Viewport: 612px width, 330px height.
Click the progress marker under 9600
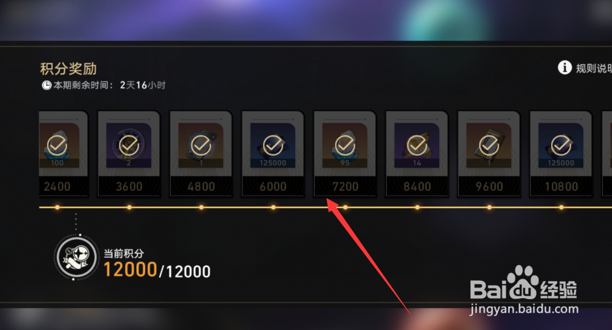[489, 207]
